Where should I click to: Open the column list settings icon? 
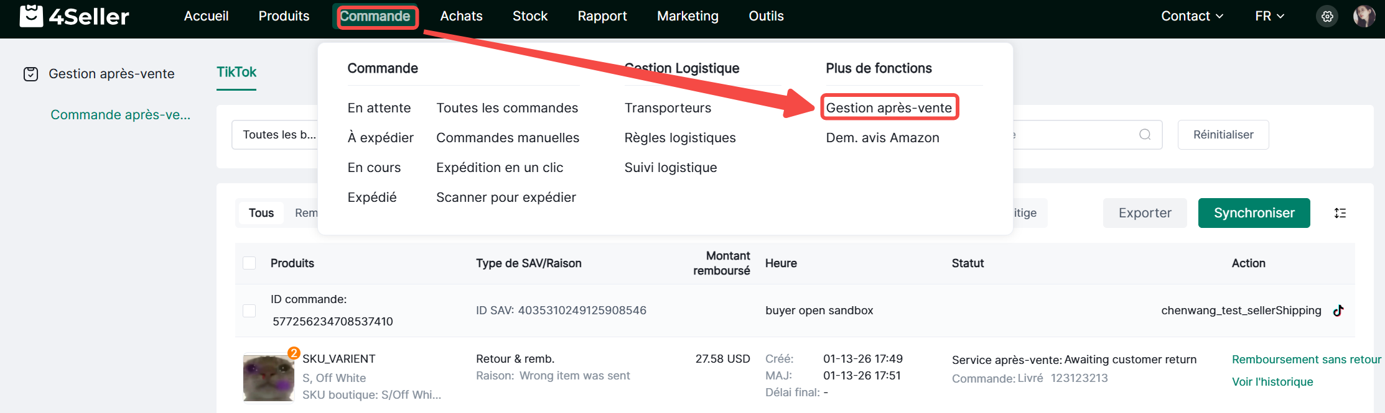tap(1340, 213)
